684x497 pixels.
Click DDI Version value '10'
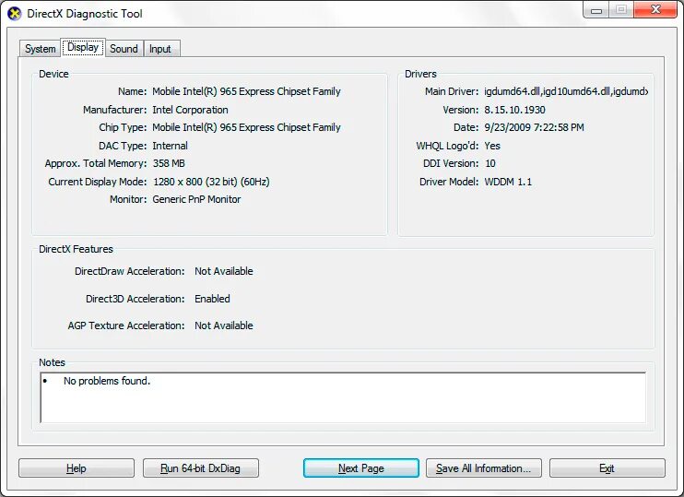[490, 163]
